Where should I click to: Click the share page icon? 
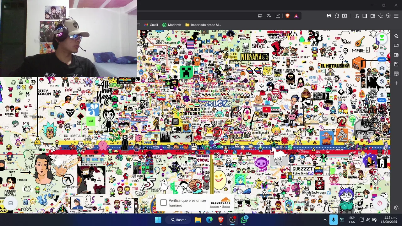[x=278, y=16]
